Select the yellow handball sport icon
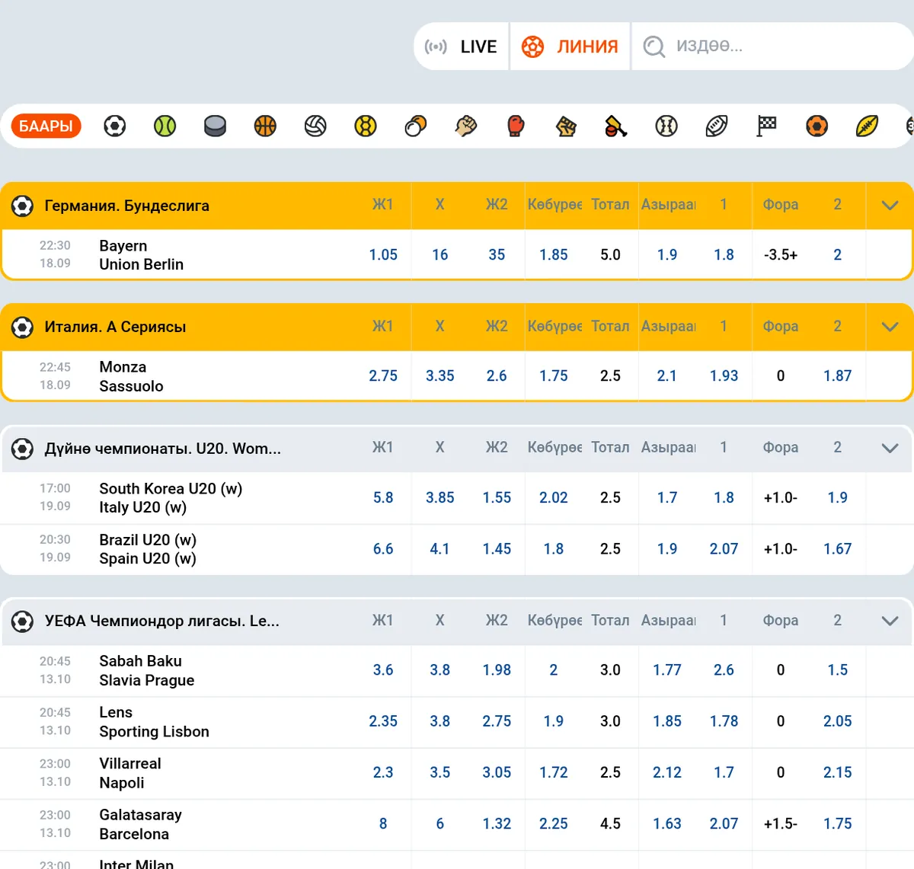Viewport: 914px width, 869px height. tap(366, 126)
